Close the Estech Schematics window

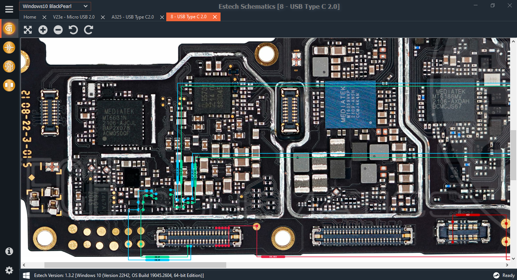[x=509, y=5]
